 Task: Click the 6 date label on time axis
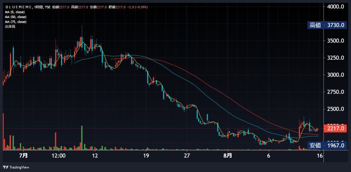[x=269, y=155]
